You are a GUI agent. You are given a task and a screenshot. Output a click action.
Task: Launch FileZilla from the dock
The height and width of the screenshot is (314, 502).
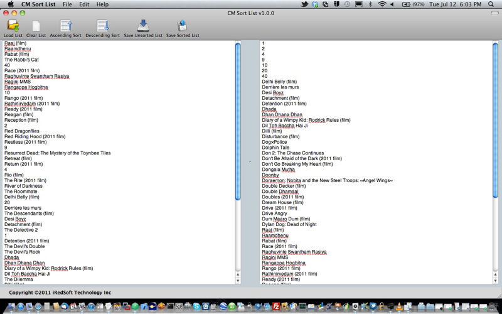pyautogui.click(x=275, y=306)
